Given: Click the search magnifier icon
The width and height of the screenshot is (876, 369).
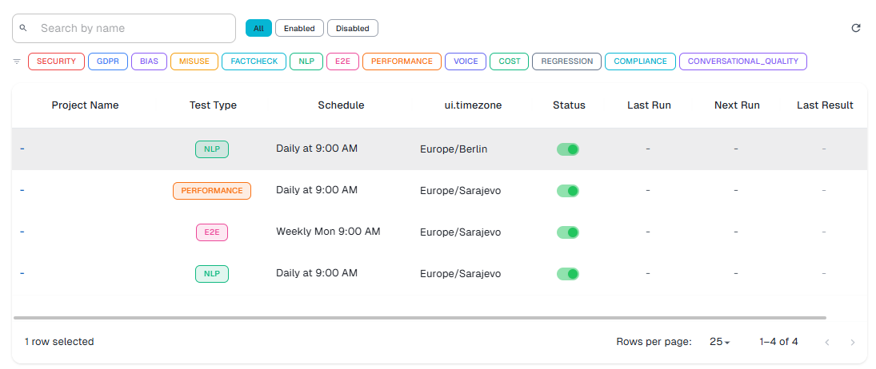Looking at the screenshot, I should click(23, 28).
